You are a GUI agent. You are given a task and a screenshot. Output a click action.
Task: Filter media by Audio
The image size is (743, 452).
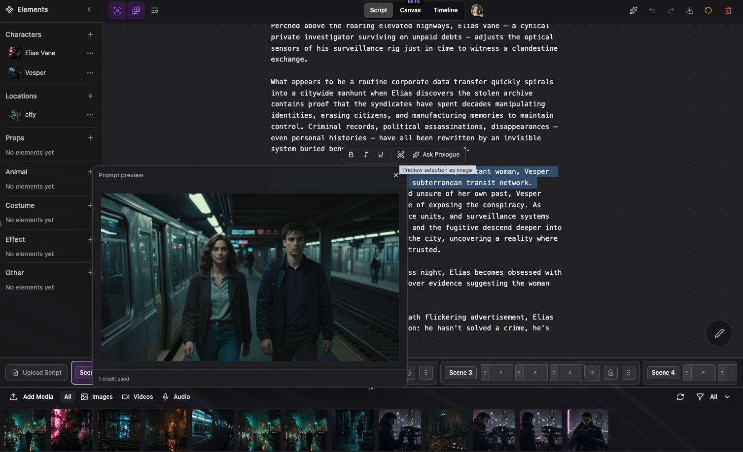tap(177, 397)
